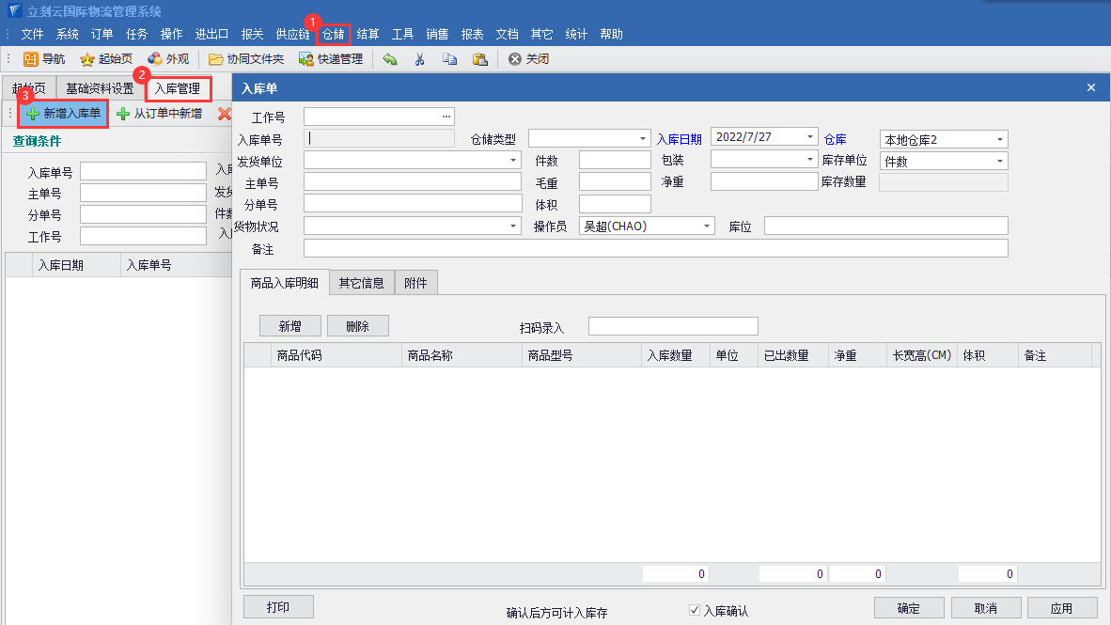The height and width of the screenshot is (625, 1111).
Task: Switch to the 其它信息 tab
Action: click(x=362, y=283)
